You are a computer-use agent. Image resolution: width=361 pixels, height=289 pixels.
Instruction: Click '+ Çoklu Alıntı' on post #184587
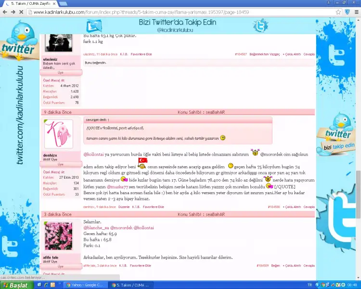tap(292, 54)
